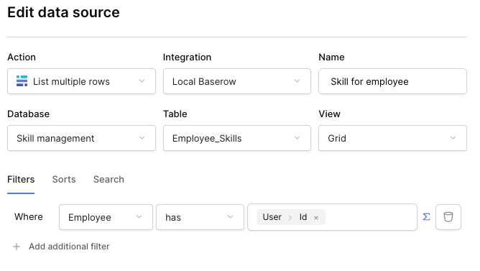Click the List multiple rows action icon

point(22,81)
